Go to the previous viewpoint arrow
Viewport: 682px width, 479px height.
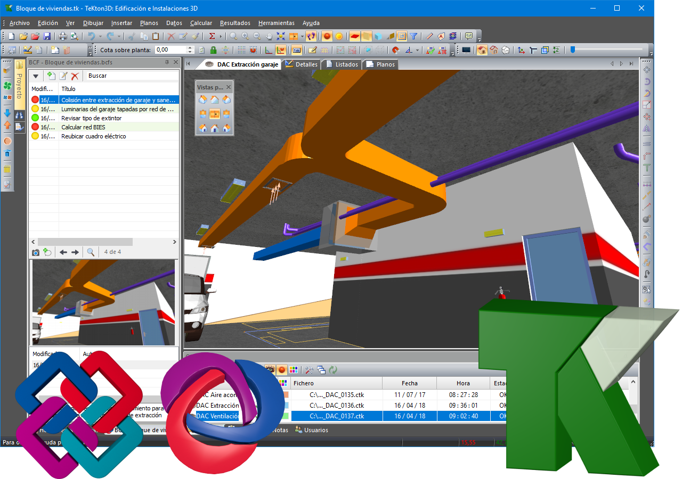pos(63,252)
